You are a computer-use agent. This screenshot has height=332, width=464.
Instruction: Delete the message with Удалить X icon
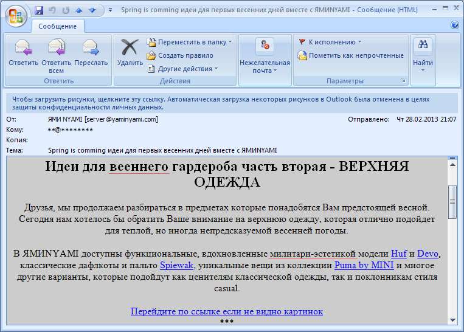click(130, 47)
